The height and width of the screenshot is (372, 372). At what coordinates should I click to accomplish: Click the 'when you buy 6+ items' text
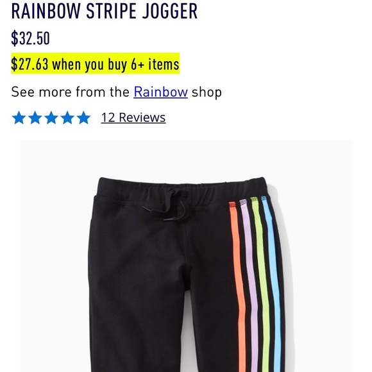coord(116,64)
